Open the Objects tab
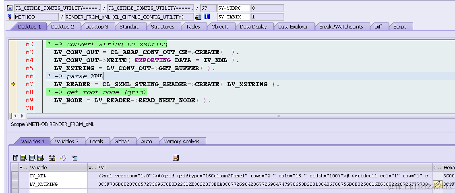The width and height of the screenshot is (455, 193). point(220,26)
